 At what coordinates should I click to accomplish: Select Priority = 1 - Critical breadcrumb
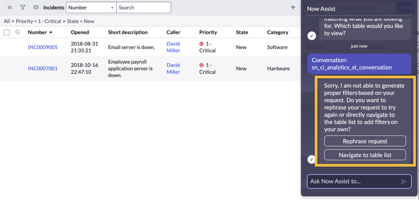point(38,21)
